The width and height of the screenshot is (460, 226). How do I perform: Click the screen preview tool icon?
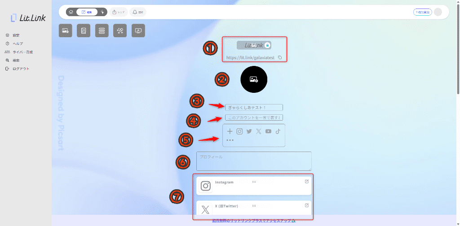click(x=138, y=30)
